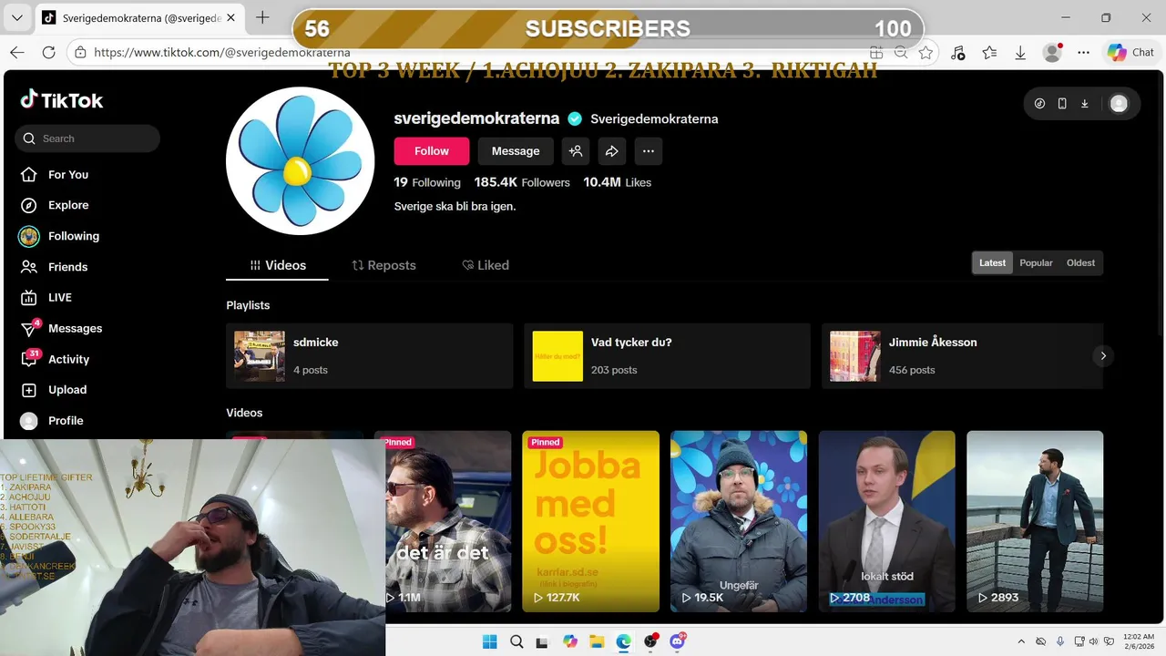The width and height of the screenshot is (1166, 656).
Task: Open the video with 2893 views
Action: point(1035,521)
